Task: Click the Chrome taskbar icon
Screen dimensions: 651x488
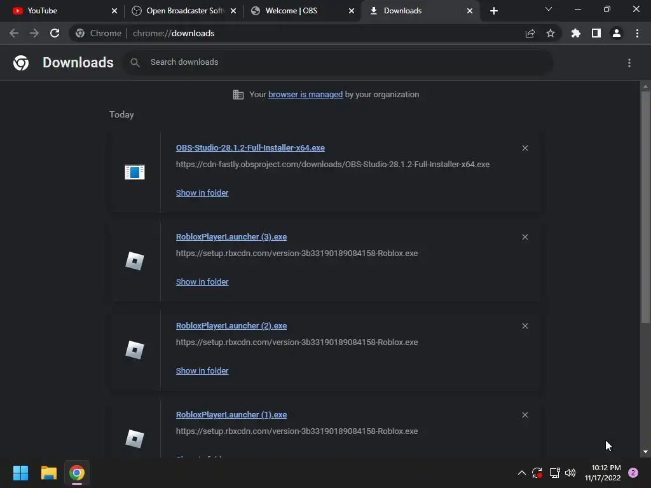Action: coord(77,473)
